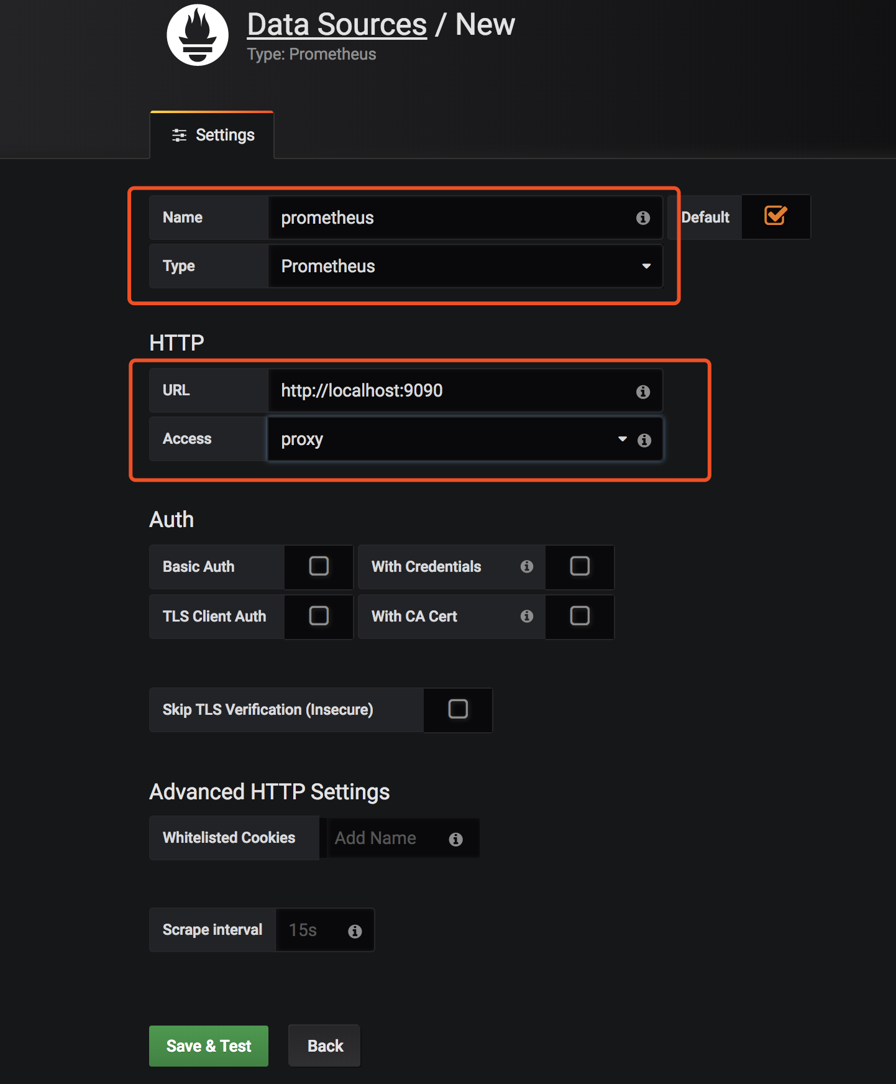The height and width of the screenshot is (1084, 896).
Task: Toggle Skip TLS Verification (Insecure) checkbox
Action: click(458, 709)
